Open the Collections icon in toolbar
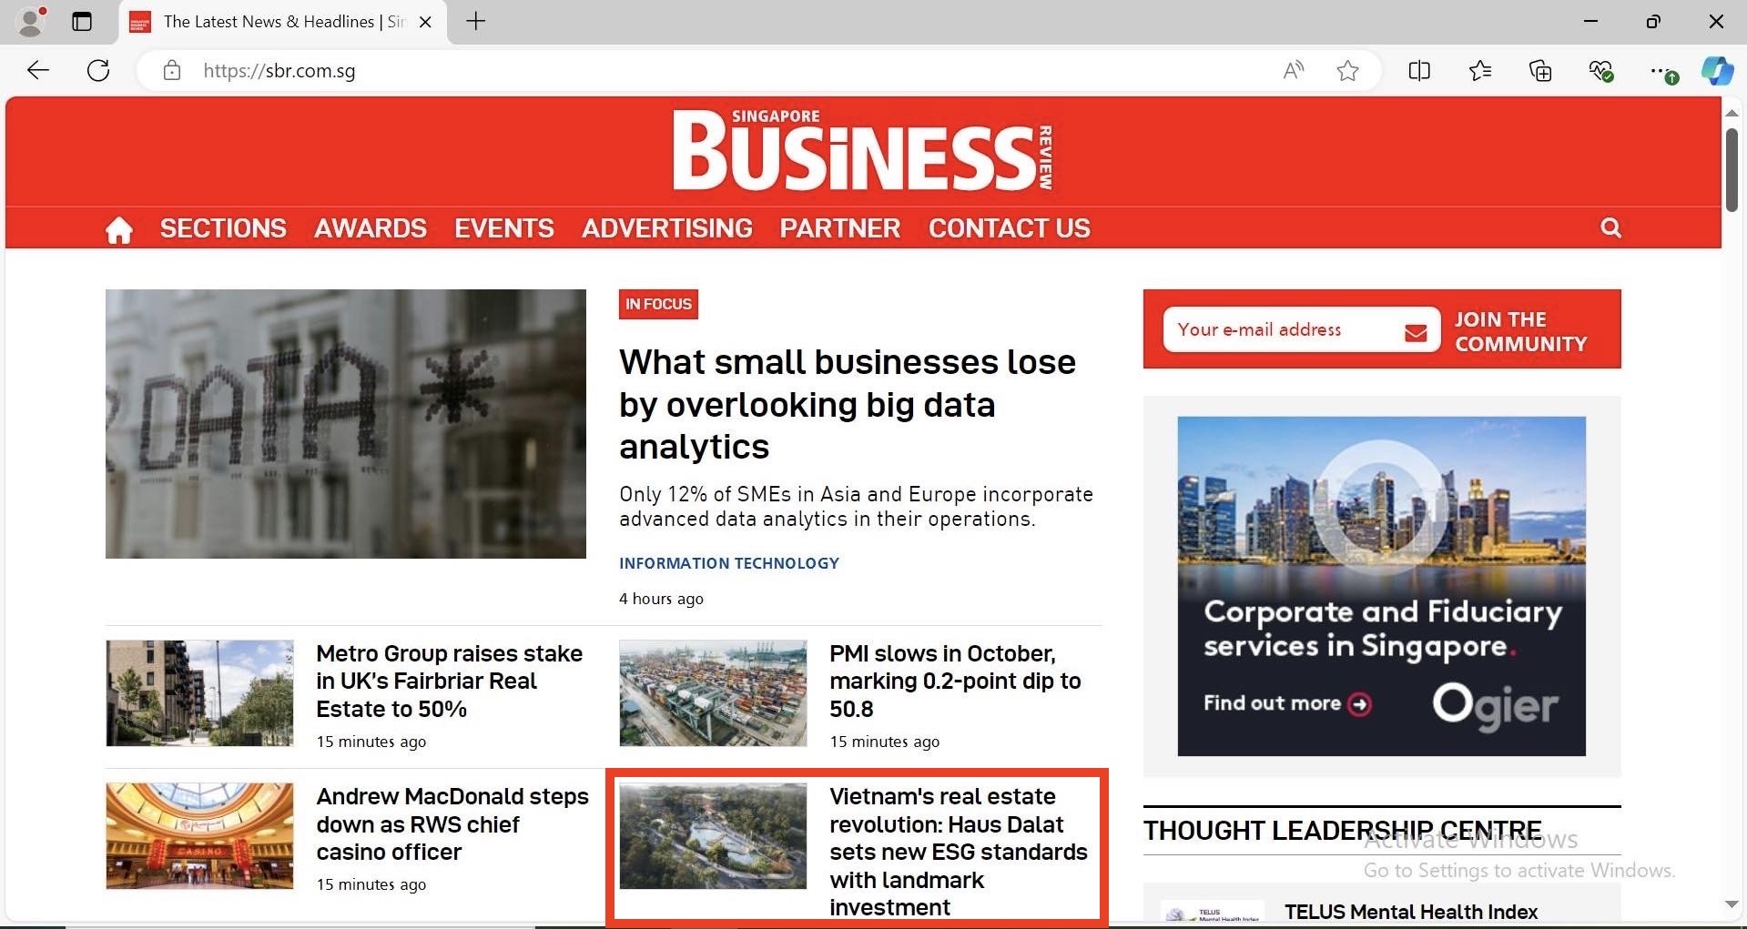This screenshot has width=1747, height=929. pyautogui.click(x=1540, y=71)
